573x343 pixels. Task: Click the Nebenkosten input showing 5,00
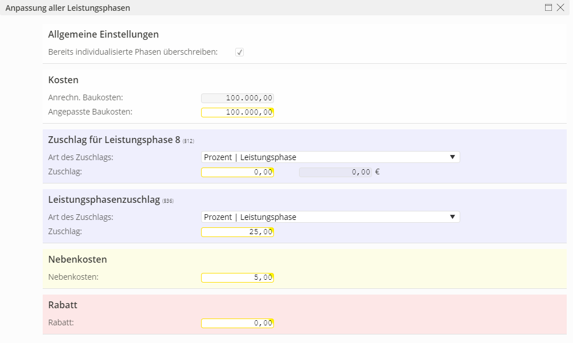[x=238, y=277]
